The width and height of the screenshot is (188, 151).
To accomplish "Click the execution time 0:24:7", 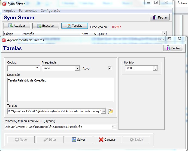I will coord(116,27).
